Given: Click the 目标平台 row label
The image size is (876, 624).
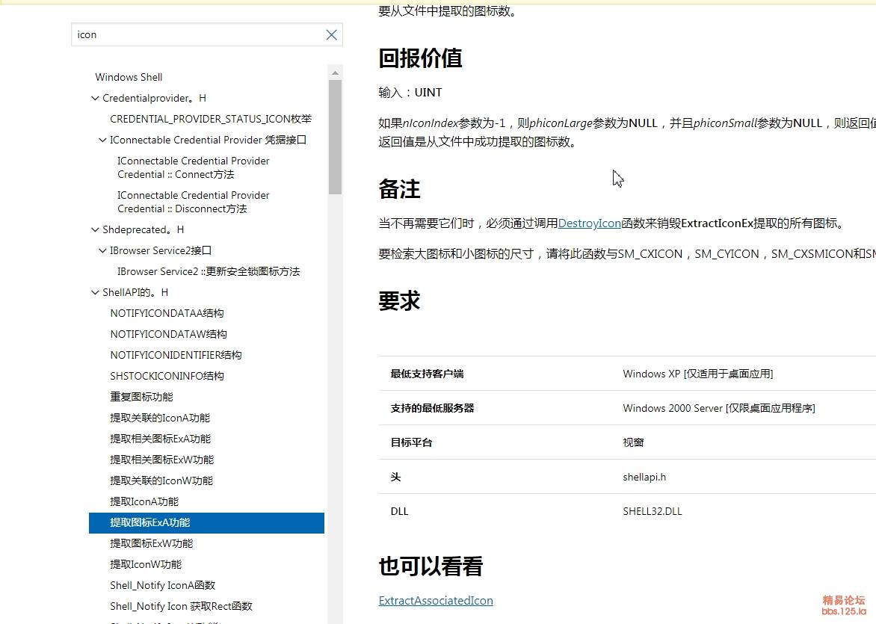Looking at the screenshot, I should [x=411, y=442].
